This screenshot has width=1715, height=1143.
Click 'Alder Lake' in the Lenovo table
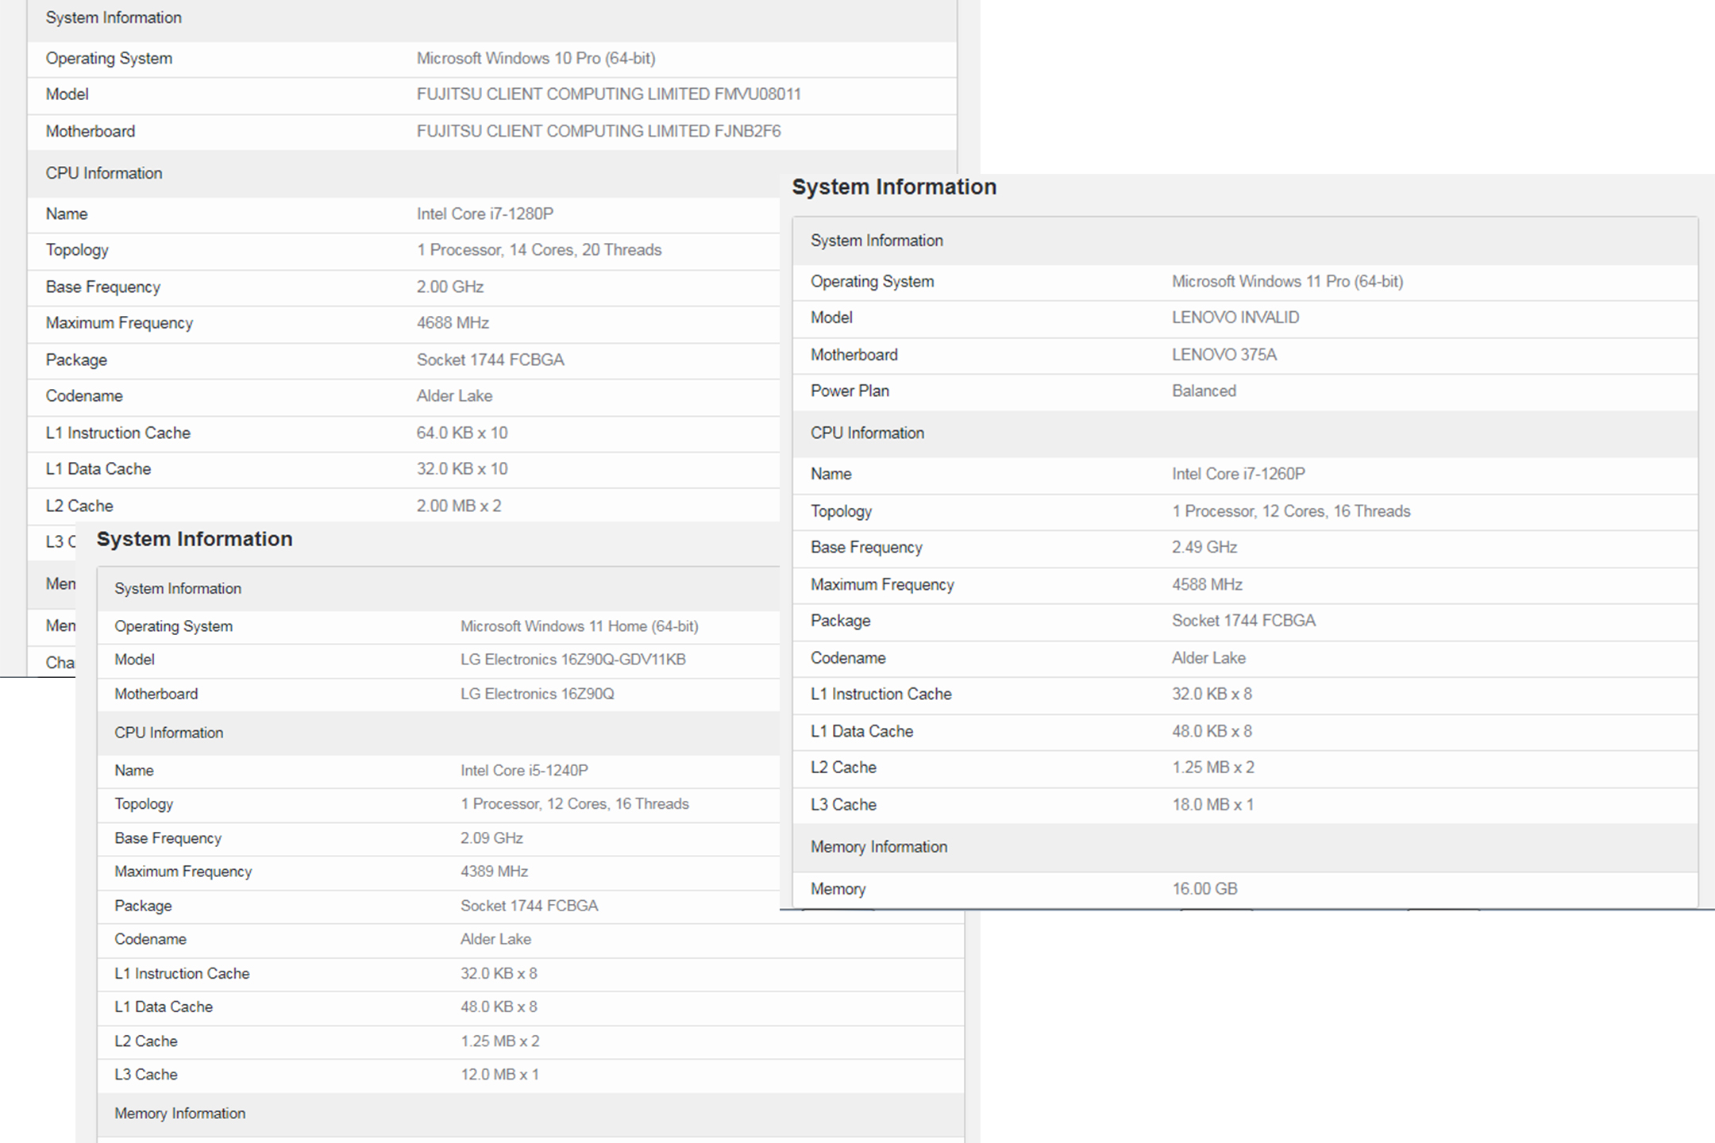point(1208,658)
